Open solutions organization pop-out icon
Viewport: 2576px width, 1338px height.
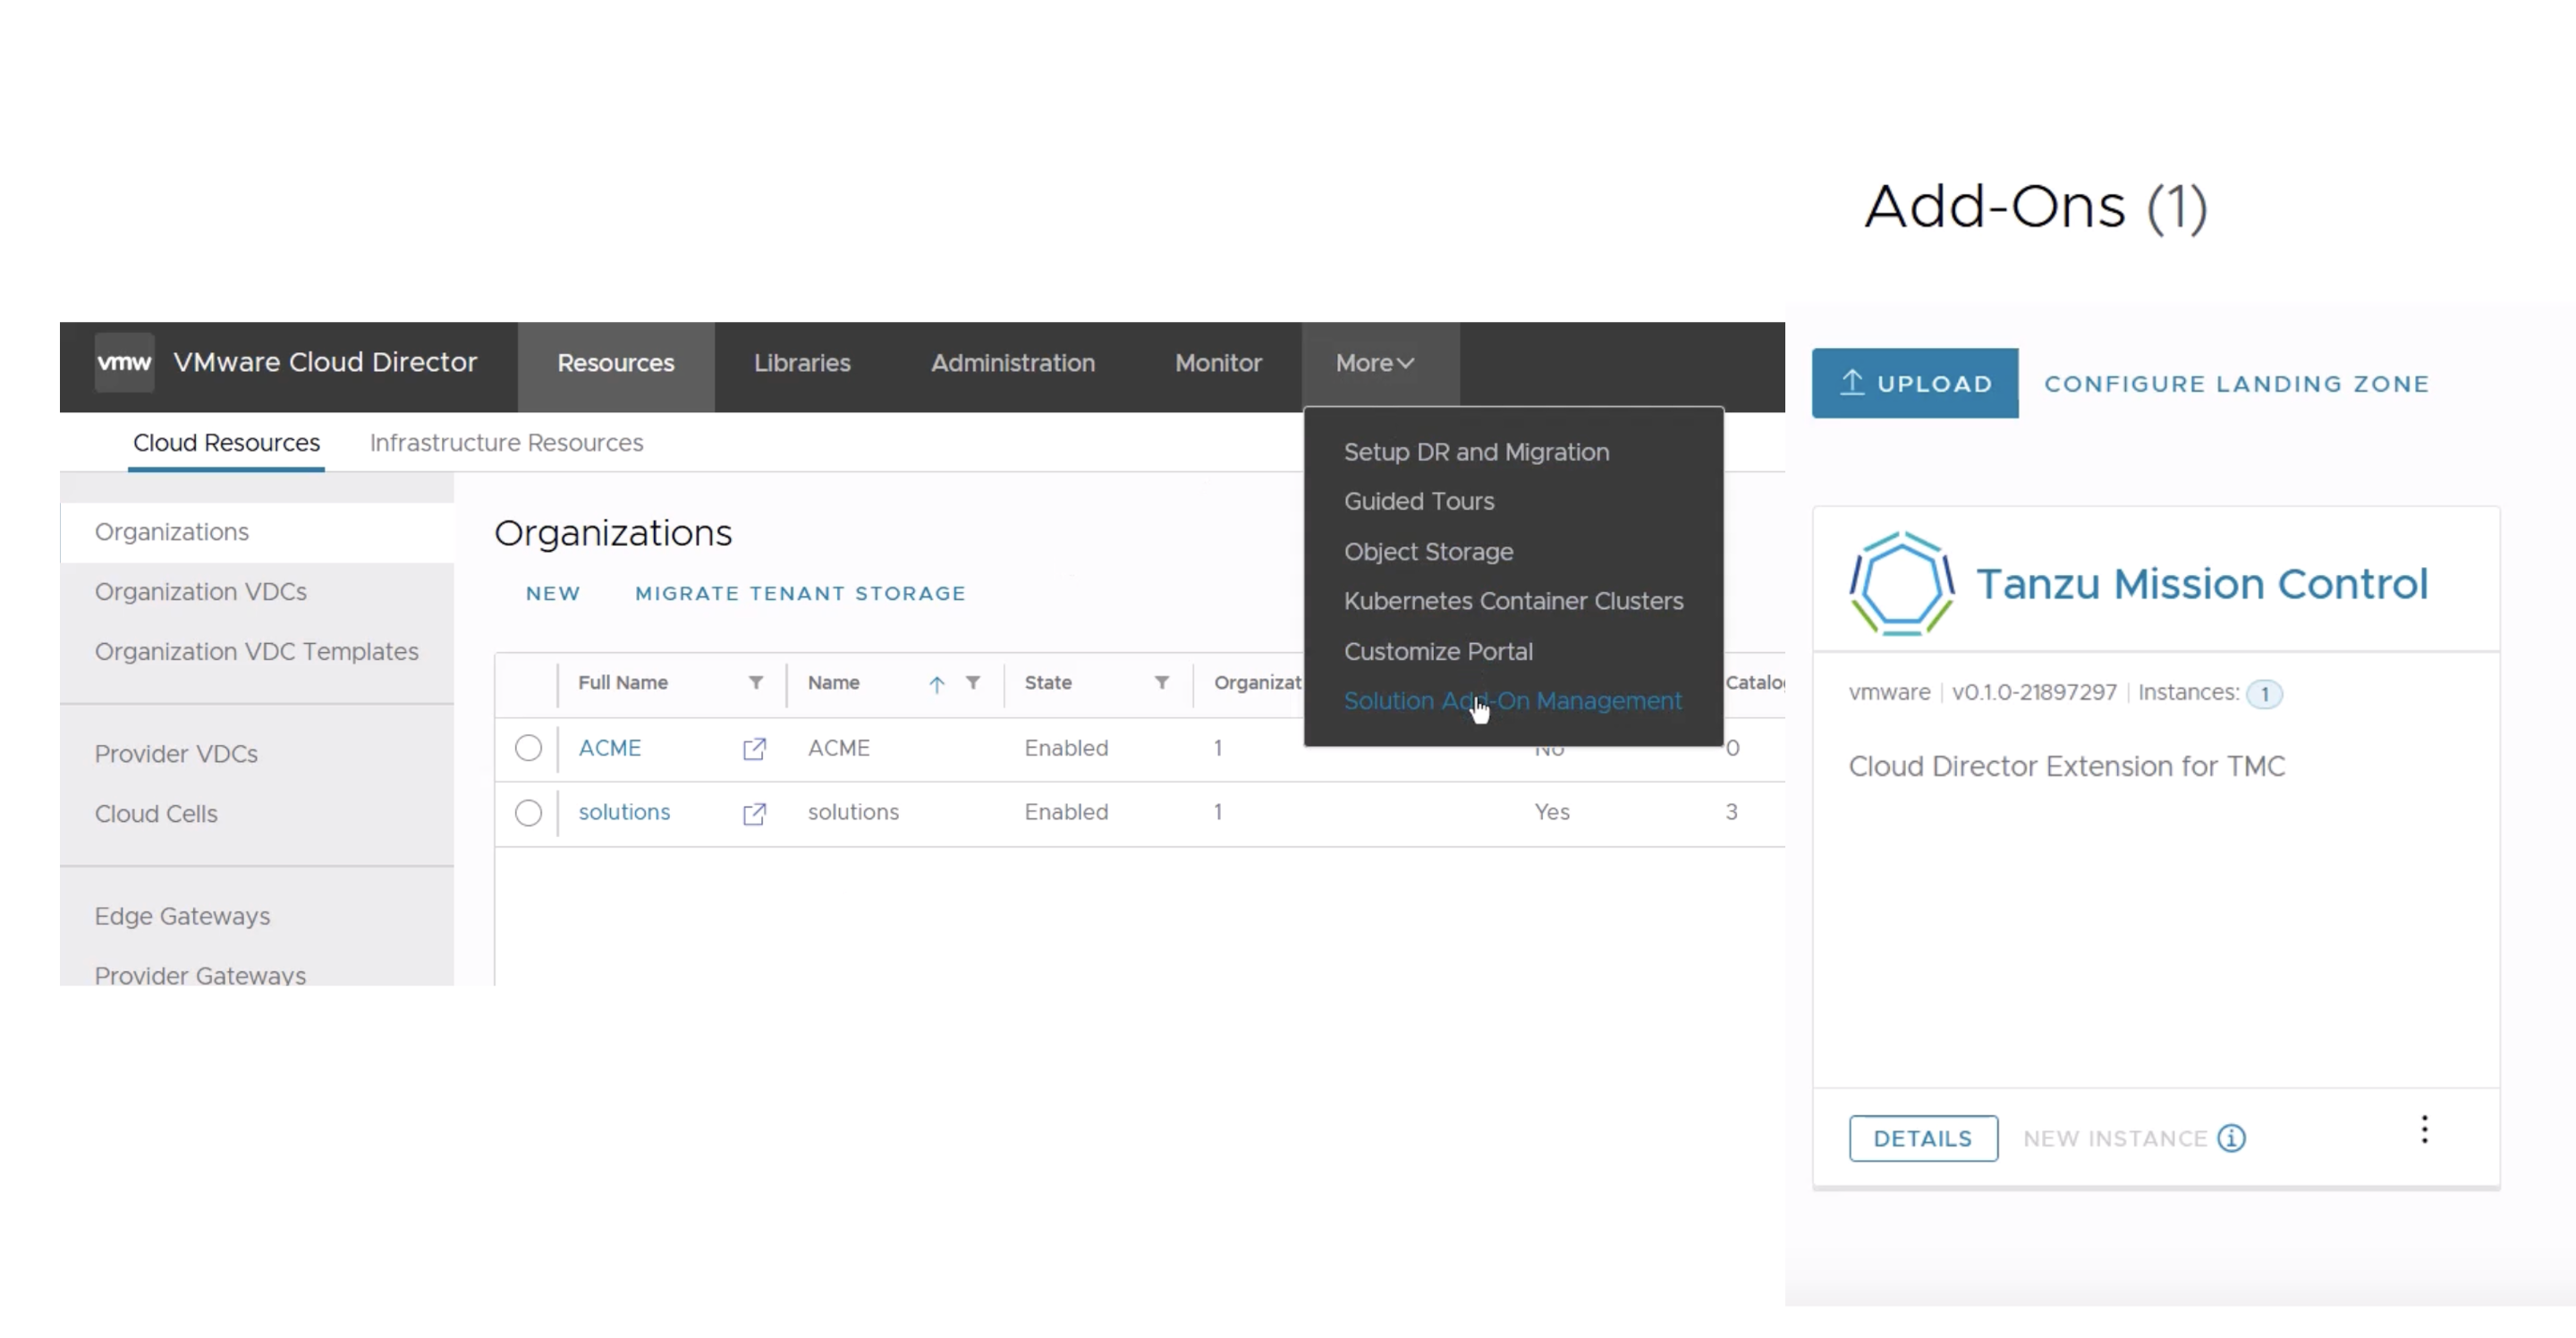coord(754,814)
